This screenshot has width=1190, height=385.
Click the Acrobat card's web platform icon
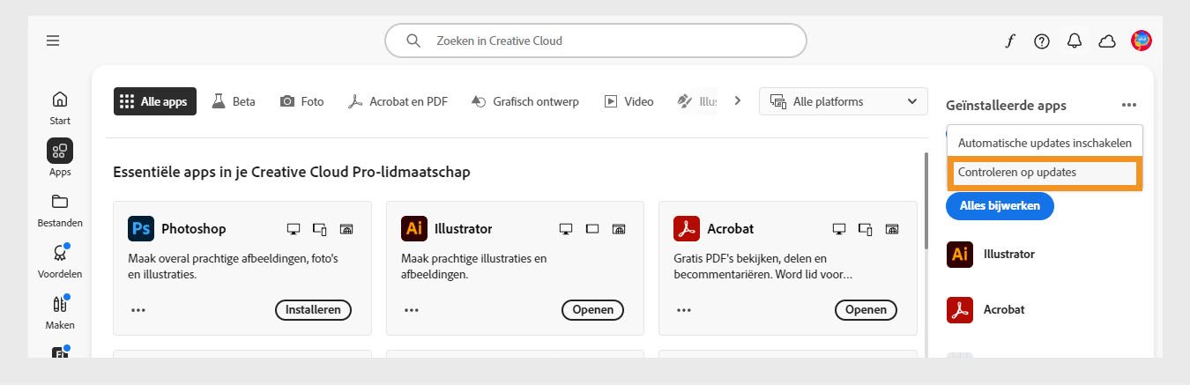[x=892, y=229]
